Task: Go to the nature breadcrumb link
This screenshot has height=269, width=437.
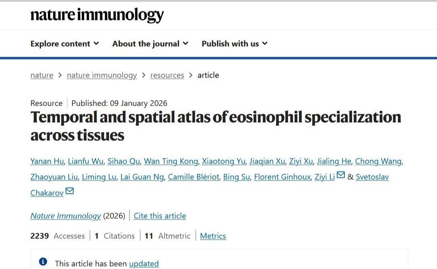Action: pyautogui.click(x=42, y=75)
